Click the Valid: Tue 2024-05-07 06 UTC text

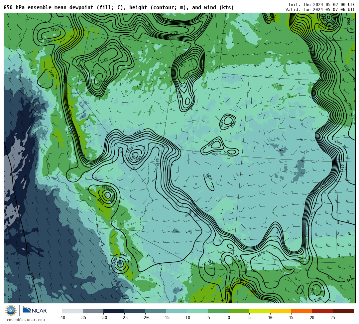click(x=320, y=10)
